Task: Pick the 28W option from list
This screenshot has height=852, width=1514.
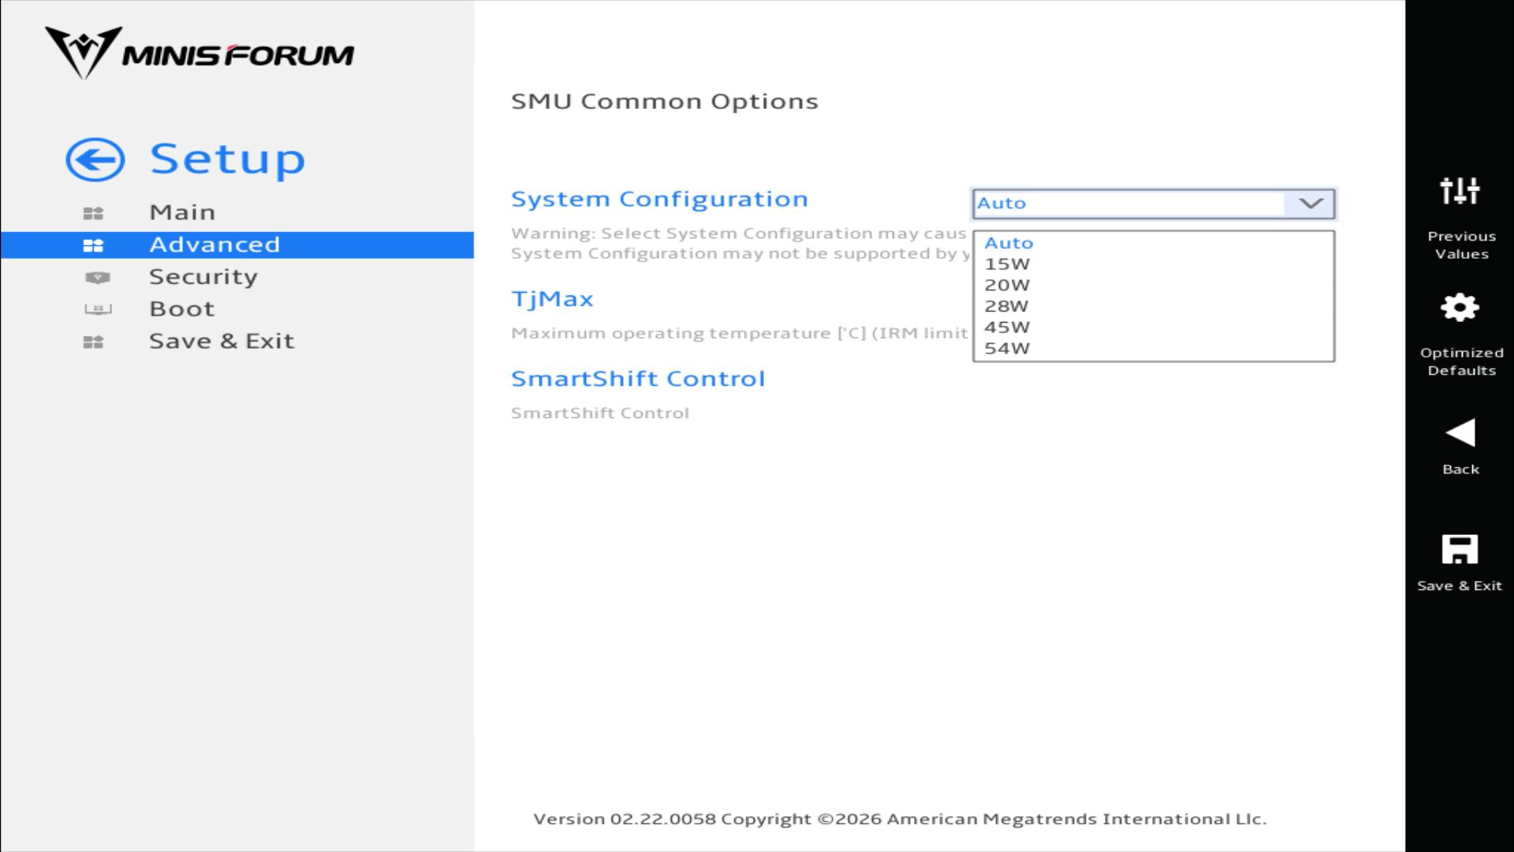Action: [1006, 306]
